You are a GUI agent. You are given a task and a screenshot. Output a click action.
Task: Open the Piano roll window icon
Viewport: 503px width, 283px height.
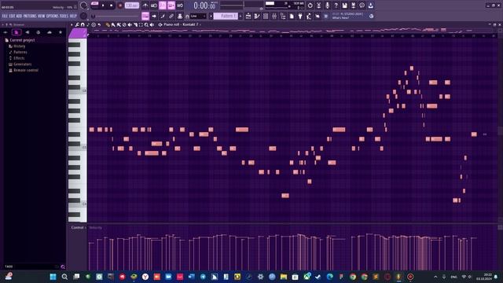[257, 16]
